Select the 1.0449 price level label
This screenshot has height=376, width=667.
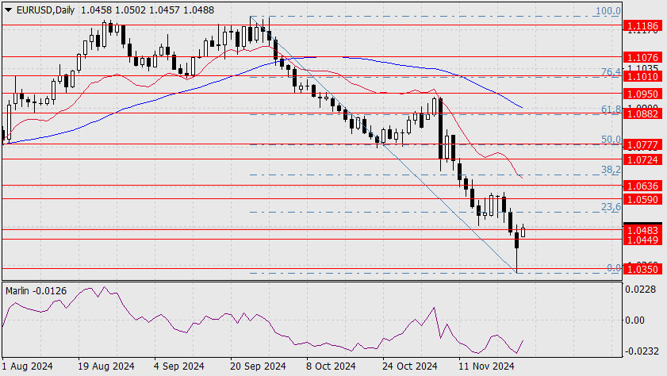(642, 240)
